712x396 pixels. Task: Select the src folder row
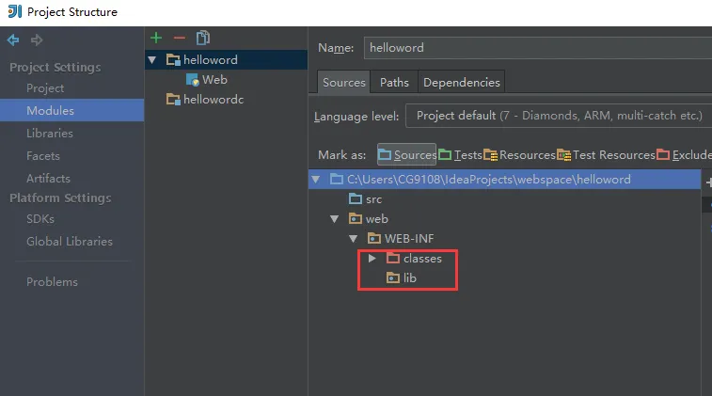point(504,198)
